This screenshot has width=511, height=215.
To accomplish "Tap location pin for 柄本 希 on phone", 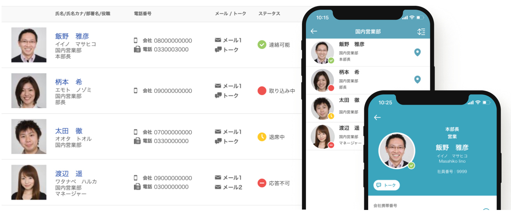I will [417, 80].
